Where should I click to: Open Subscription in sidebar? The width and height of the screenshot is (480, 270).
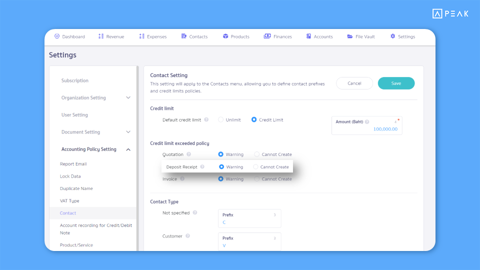[x=75, y=80]
